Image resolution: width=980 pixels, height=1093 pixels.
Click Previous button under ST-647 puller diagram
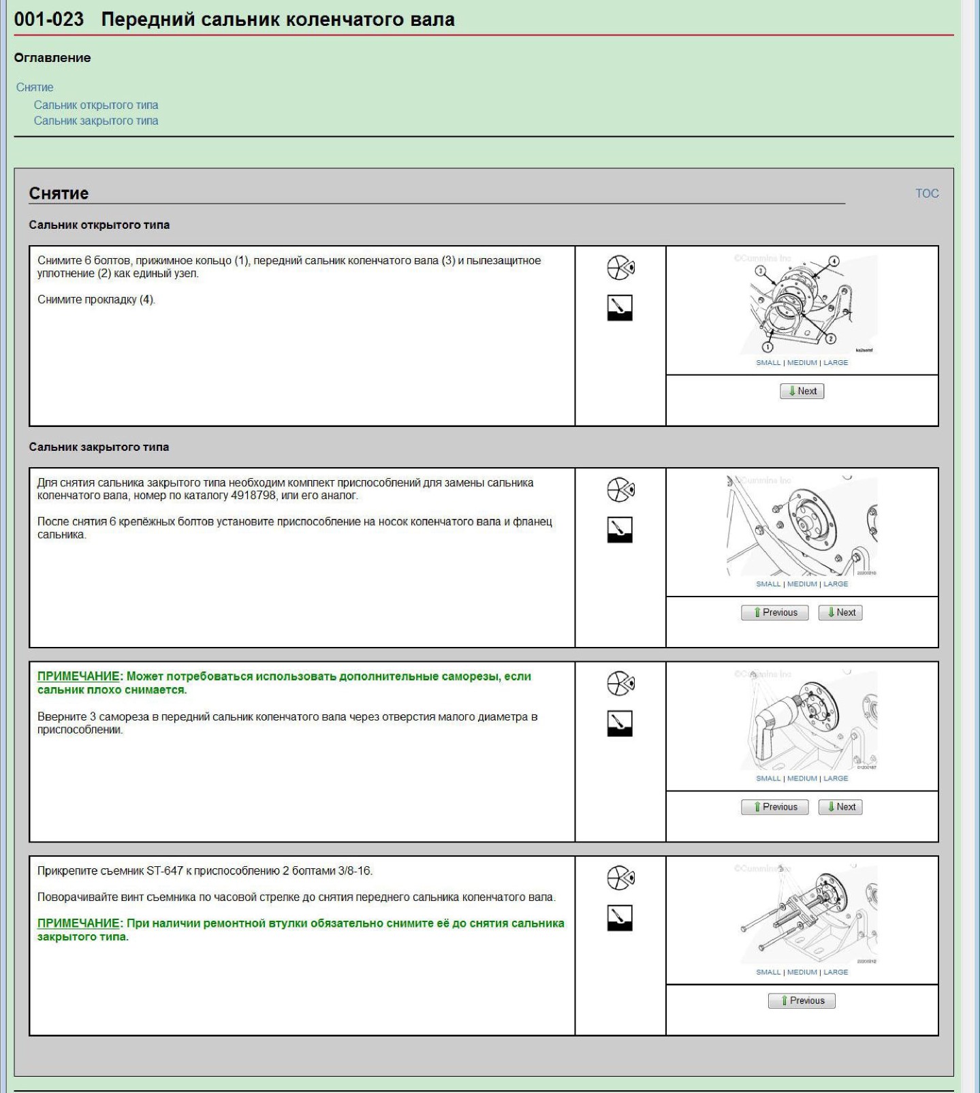tap(802, 1000)
